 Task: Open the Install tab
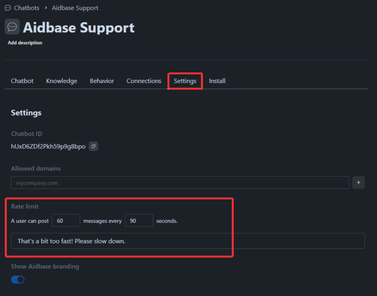pyautogui.click(x=217, y=81)
